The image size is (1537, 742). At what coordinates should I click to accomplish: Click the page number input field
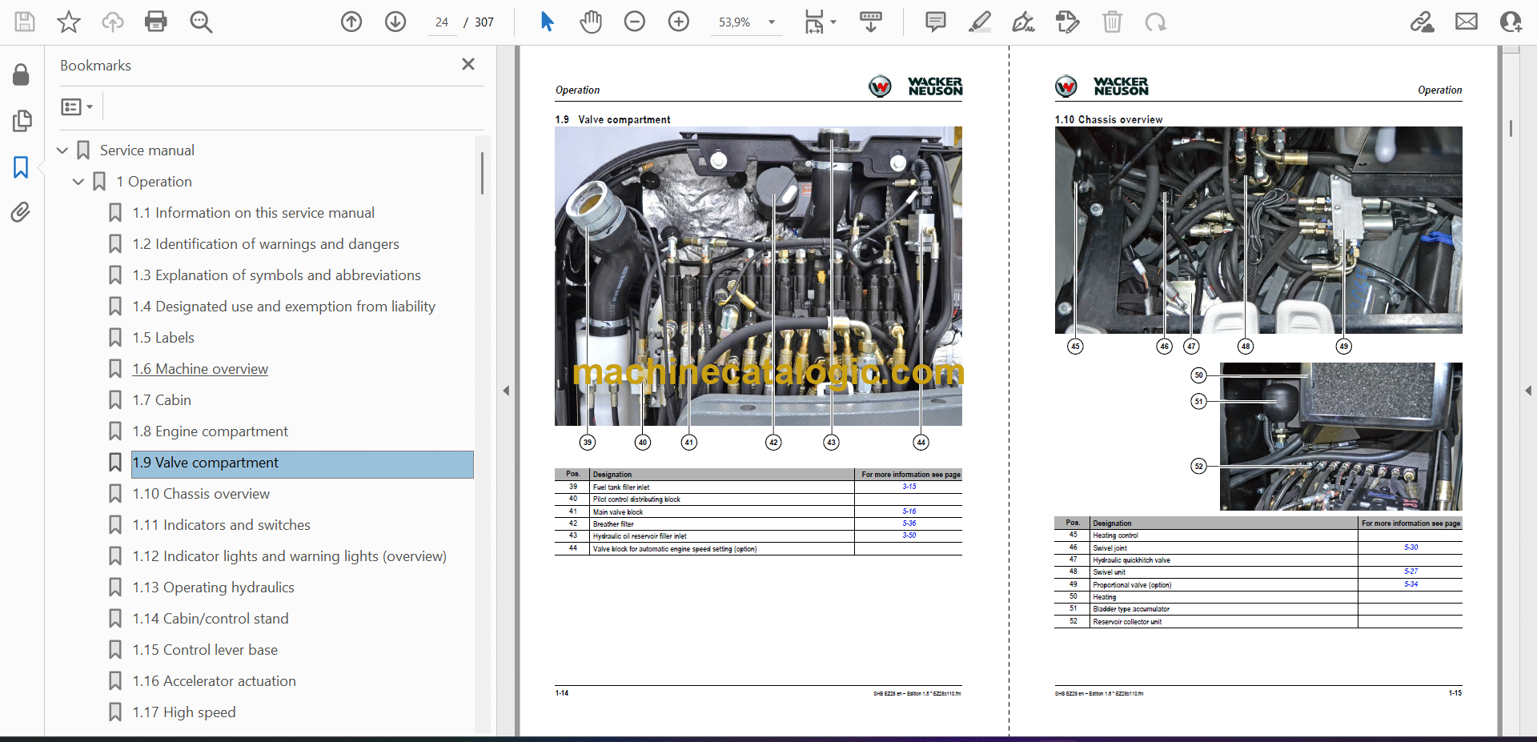(442, 22)
